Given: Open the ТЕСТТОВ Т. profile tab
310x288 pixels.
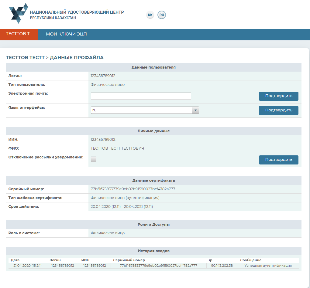Looking at the screenshot, I should [19, 34].
